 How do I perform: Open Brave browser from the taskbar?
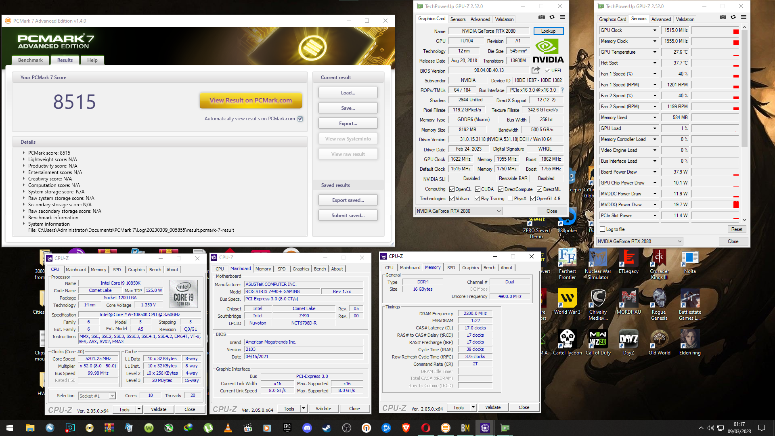406,428
